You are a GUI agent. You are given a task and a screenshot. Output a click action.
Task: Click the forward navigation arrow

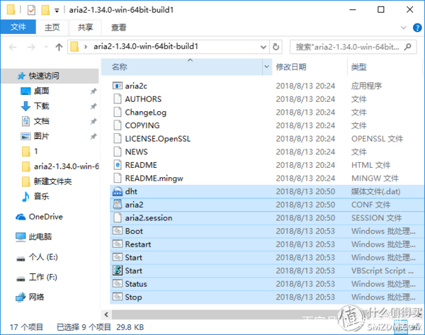point(31,47)
